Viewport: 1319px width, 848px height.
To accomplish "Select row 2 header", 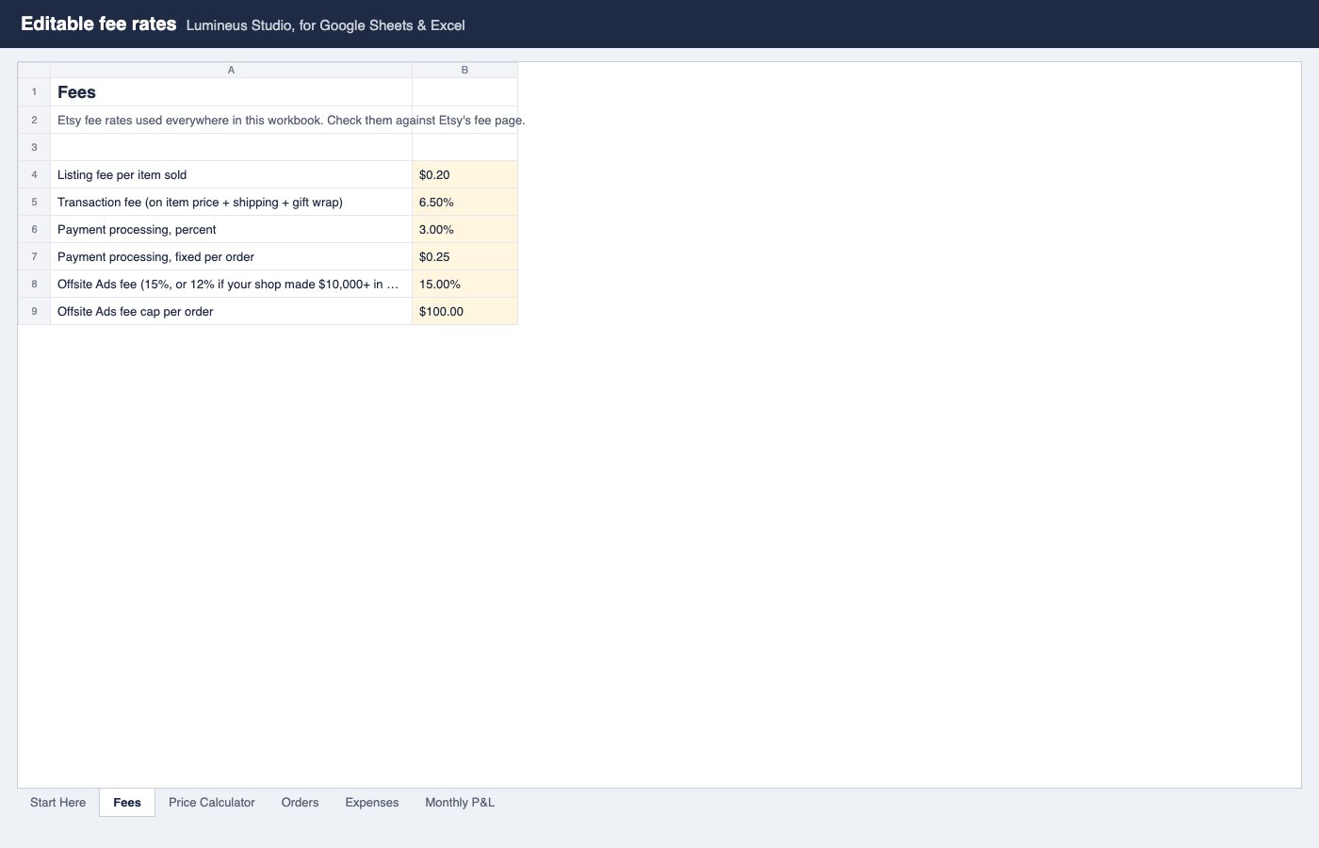I will click(x=34, y=121).
